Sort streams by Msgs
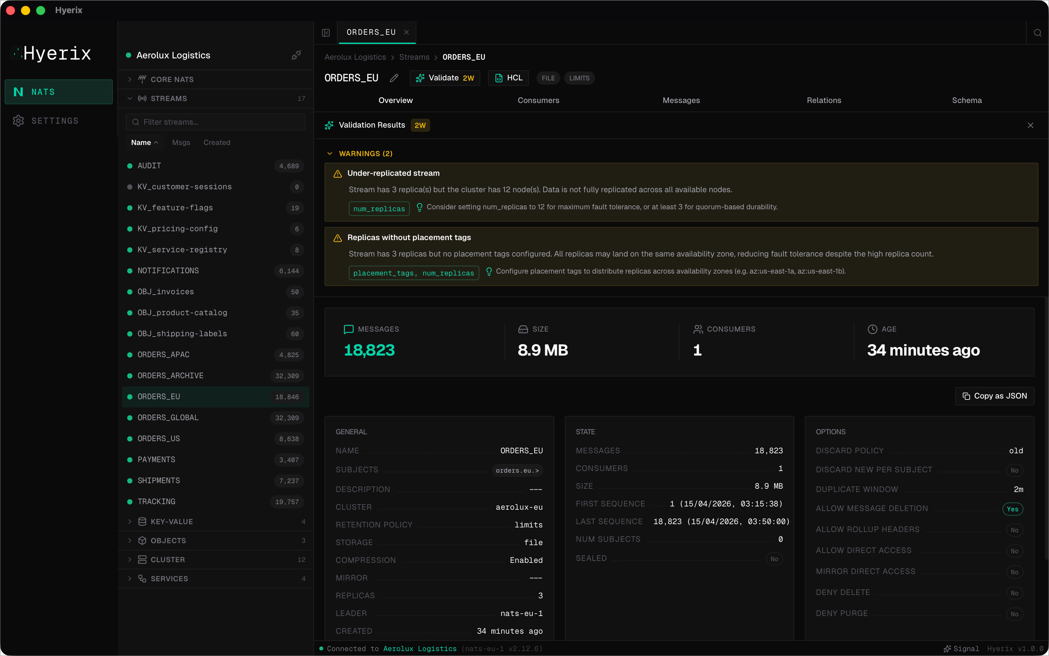The height and width of the screenshot is (656, 1049). pyautogui.click(x=181, y=142)
